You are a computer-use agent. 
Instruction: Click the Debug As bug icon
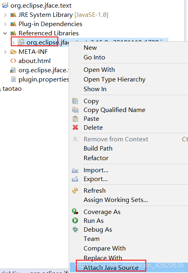[x=75, y=230]
